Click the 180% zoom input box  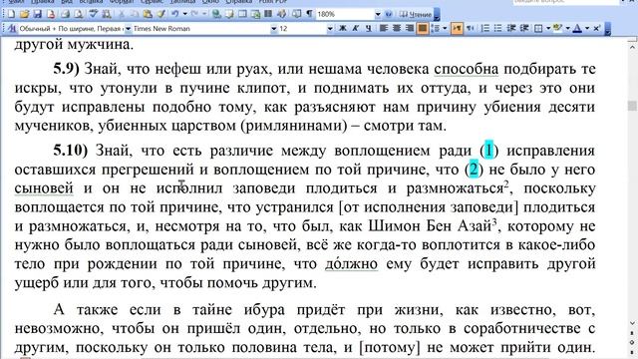coord(345,14)
